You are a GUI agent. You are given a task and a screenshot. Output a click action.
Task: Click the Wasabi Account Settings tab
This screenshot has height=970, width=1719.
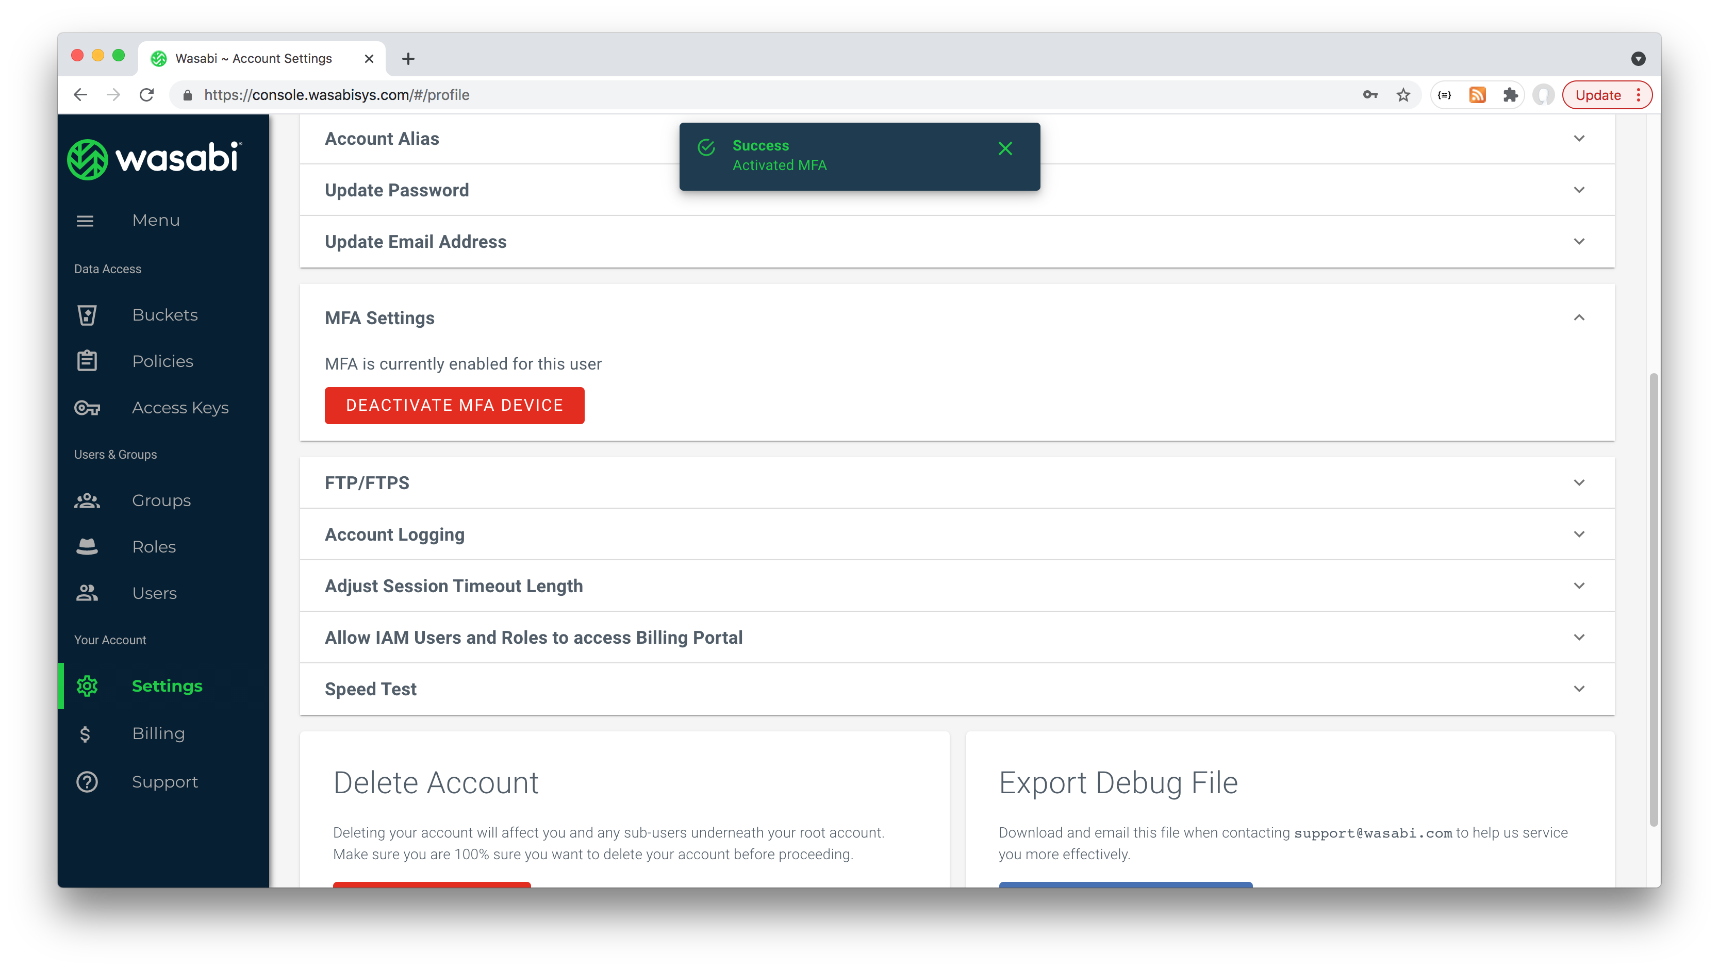tap(261, 59)
